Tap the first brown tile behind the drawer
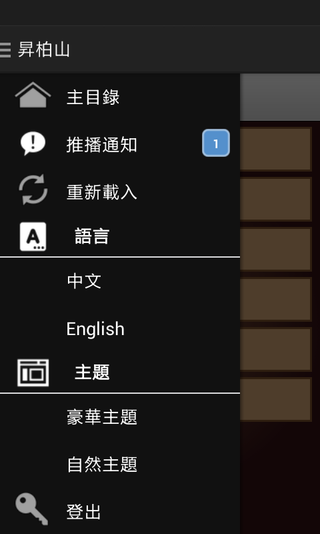Viewport: 320px width, 534px height. [276, 149]
